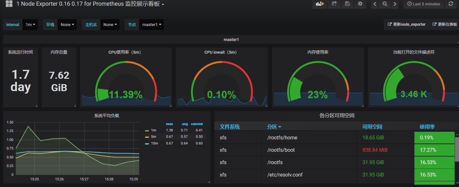Open the Grafana dashboards grid icon
The height and width of the screenshot is (187, 459).
coord(9,4)
